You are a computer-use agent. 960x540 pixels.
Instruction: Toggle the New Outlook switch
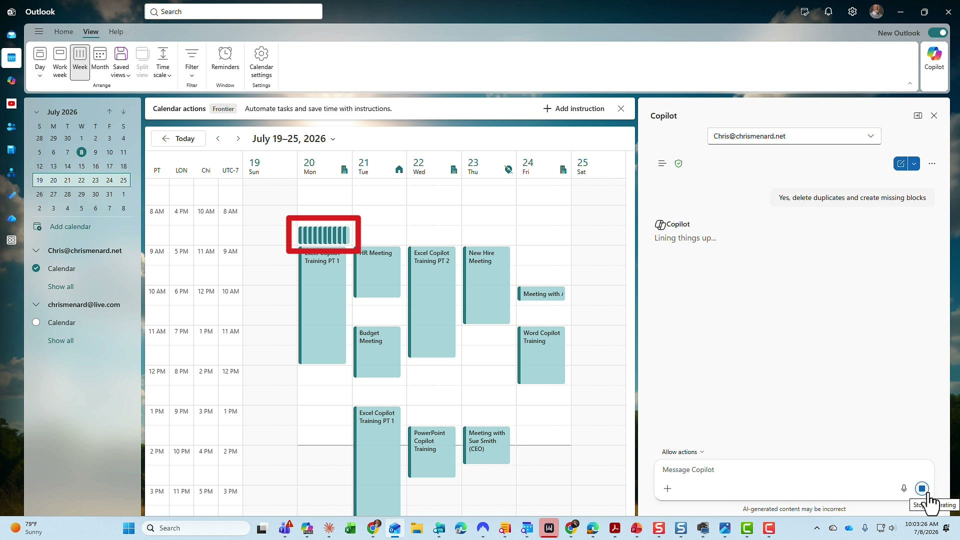pyautogui.click(x=937, y=32)
